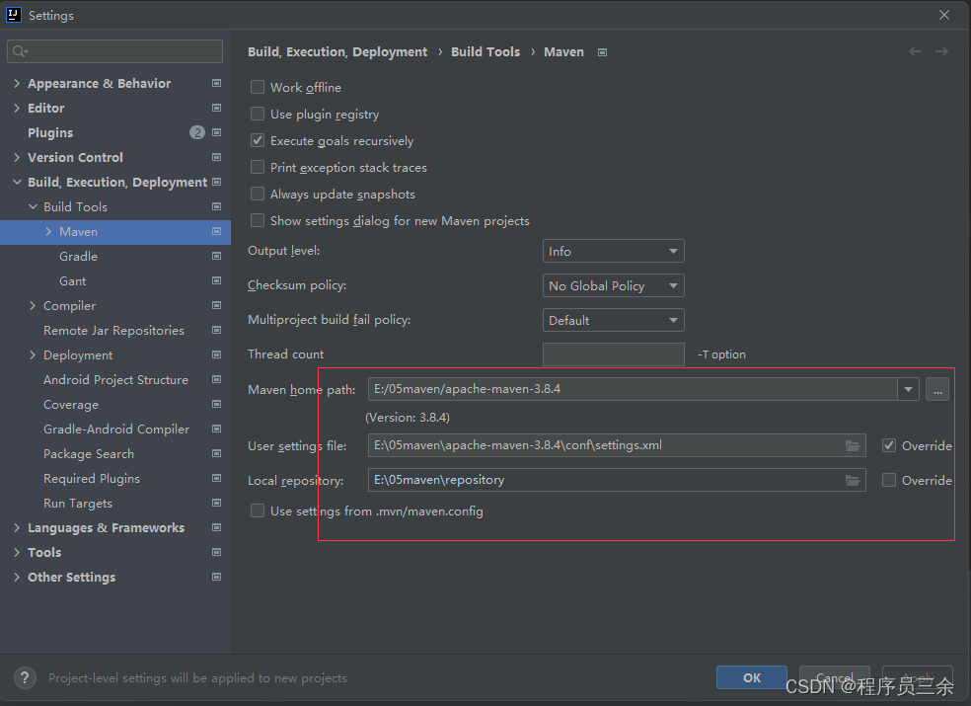The width and height of the screenshot is (971, 706).
Task: Open the Checksum policy dropdown
Action: 613,285
